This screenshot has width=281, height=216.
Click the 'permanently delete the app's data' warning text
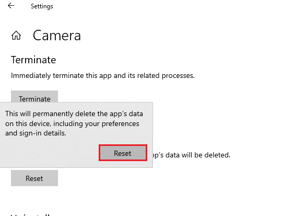(x=74, y=113)
